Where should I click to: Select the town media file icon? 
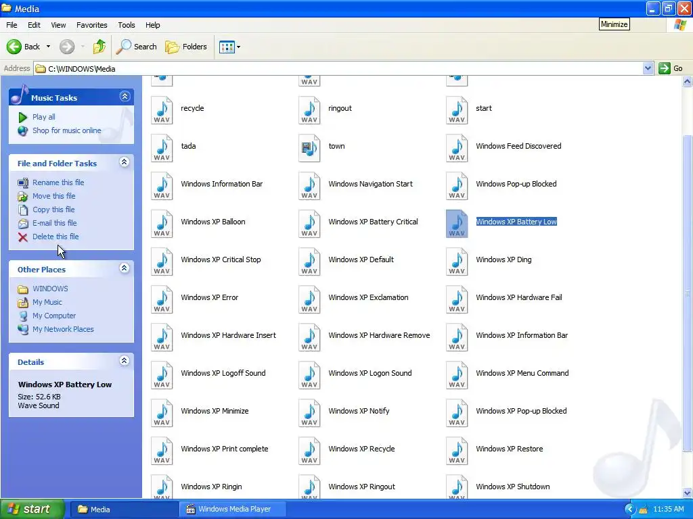click(x=309, y=148)
